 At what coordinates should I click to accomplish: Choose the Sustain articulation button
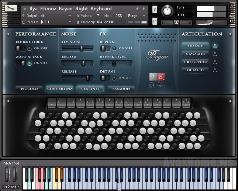coord(196,46)
